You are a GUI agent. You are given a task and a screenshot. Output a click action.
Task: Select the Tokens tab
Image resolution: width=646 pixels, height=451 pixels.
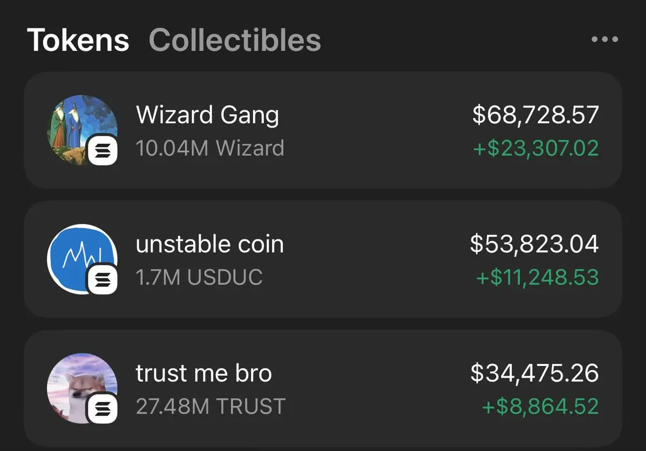point(78,40)
